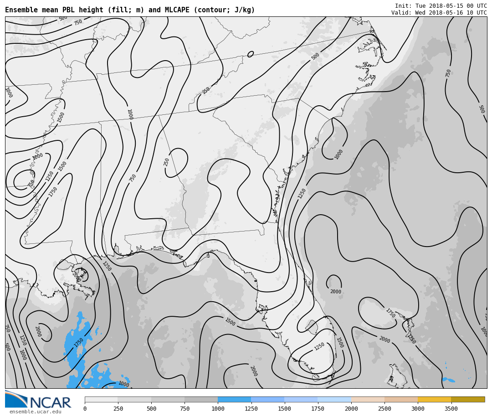Click the colorbar tick label 1000
The height and width of the screenshot is (417, 492).
(218, 408)
